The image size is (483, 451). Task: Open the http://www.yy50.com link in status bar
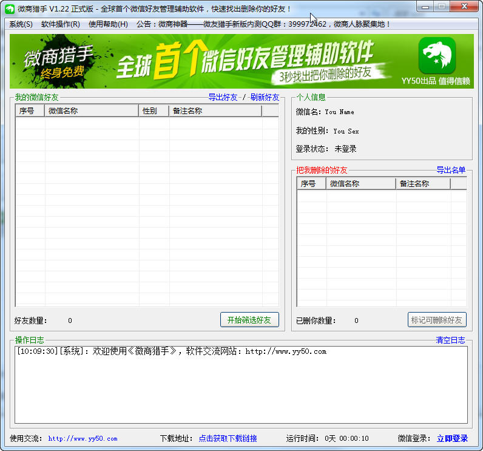pyautogui.click(x=83, y=438)
